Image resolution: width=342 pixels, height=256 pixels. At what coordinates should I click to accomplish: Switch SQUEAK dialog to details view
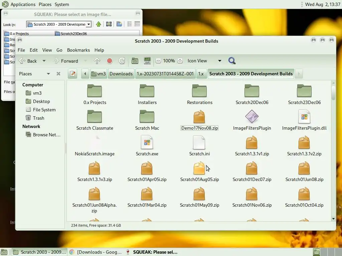(137, 24)
